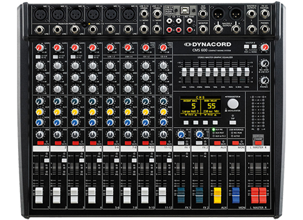Select the MIC 6 XLR input socket
303x220 pixels.
128,14
